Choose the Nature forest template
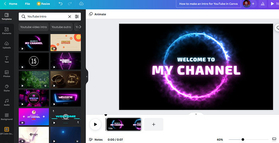 (x=34, y=80)
